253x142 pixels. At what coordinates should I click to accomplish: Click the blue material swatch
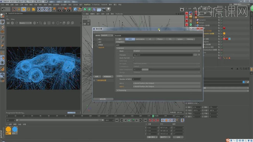click(x=15, y=129)
